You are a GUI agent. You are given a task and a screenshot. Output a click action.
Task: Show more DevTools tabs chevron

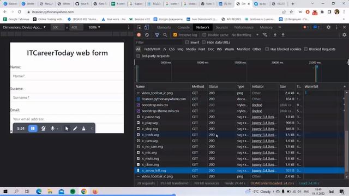pos(280,27)
